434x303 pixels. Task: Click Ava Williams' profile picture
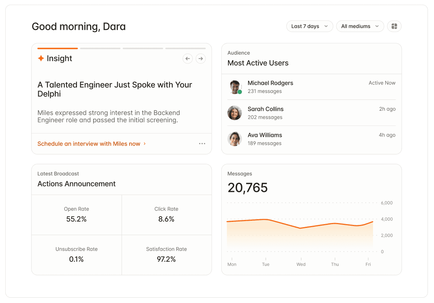pyautogui.click(x=235, y=139)
